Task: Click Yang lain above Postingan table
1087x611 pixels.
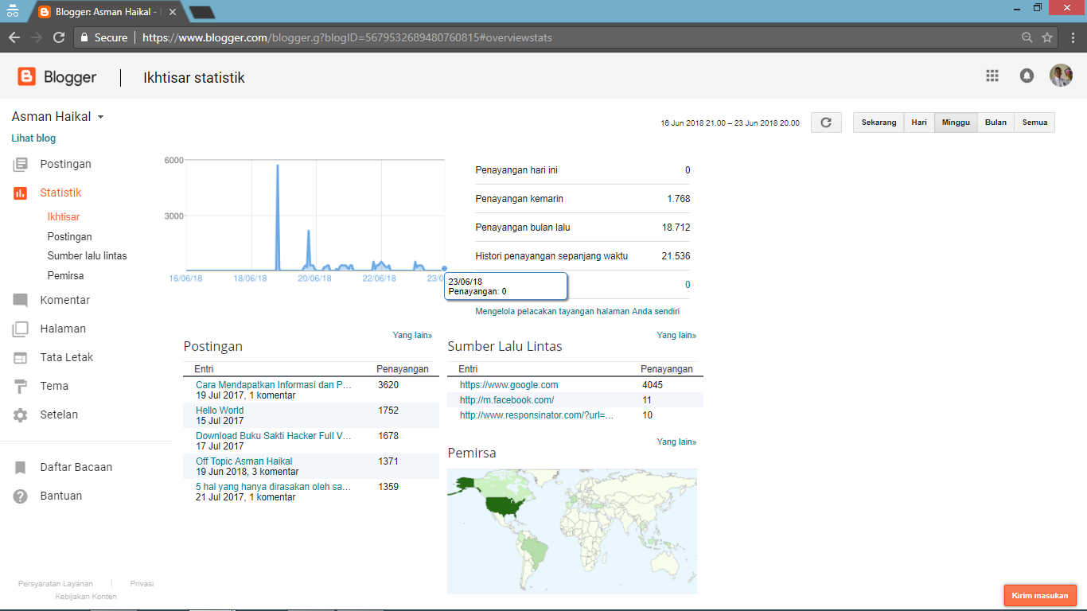Action: pyautogui.click(x=412, y=335)
